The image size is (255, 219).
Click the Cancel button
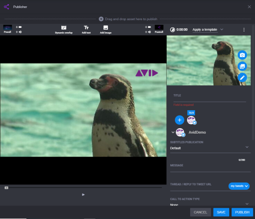[200, 212]
